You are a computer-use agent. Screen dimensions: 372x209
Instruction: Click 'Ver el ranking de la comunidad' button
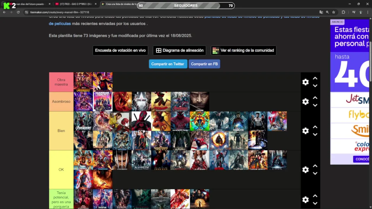pos(244,51)
